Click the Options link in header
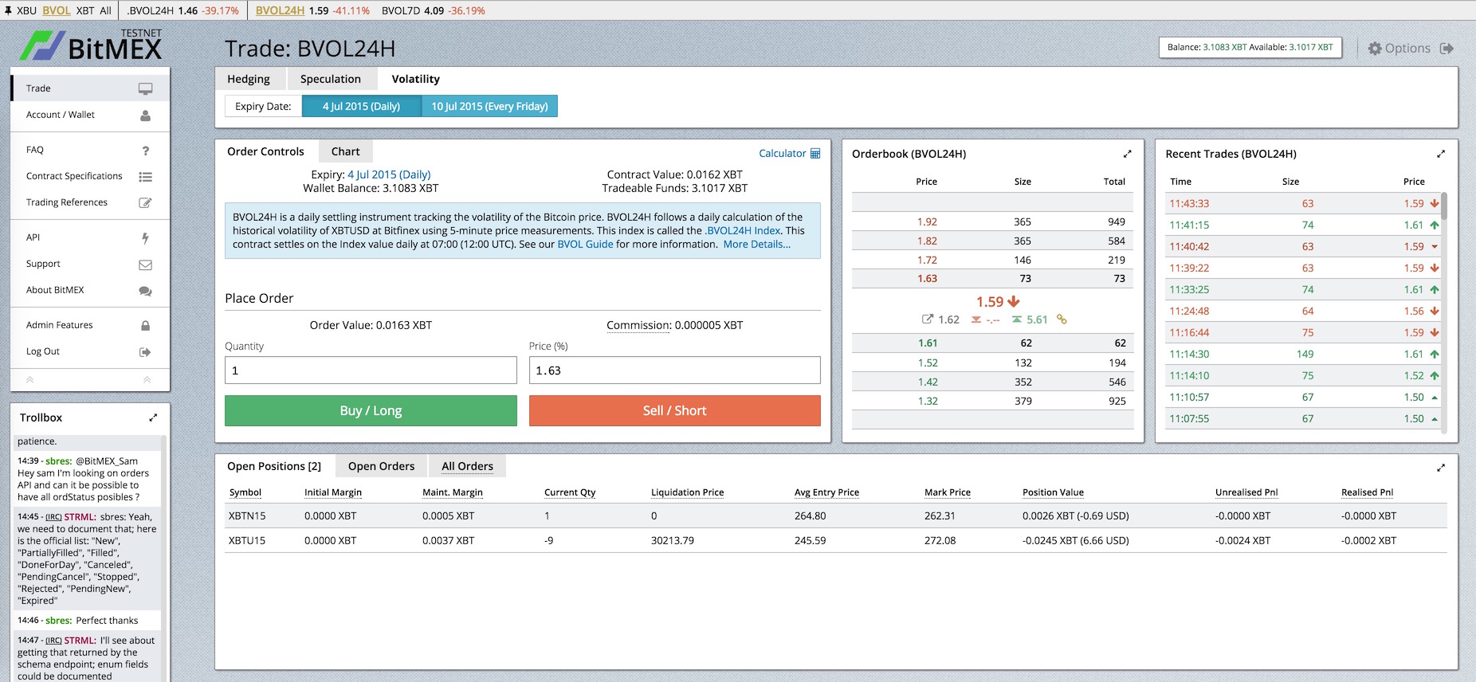The image size is (1476, 682). [1407, 48]
